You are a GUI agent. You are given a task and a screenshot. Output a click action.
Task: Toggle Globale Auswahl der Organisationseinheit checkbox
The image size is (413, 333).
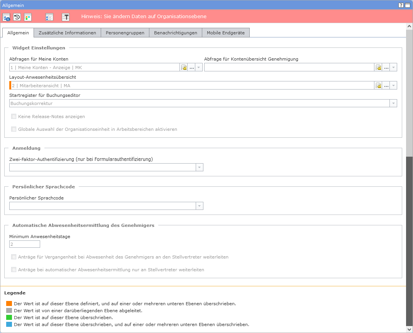coord(14,129)
